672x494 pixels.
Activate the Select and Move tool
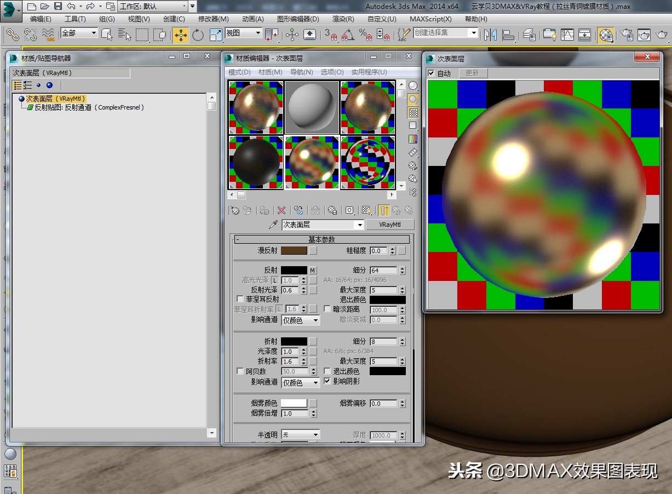point(181,35)
